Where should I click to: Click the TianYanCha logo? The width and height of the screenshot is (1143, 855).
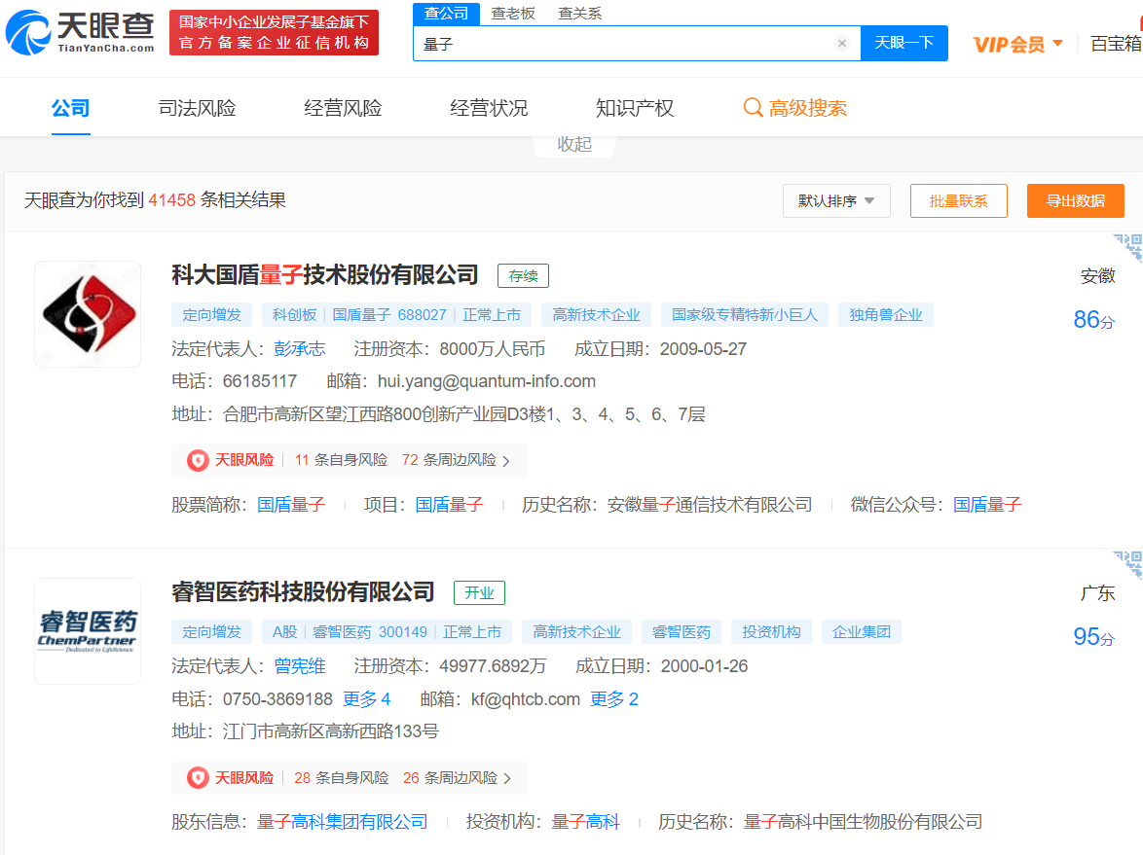(x=80, y=32)
